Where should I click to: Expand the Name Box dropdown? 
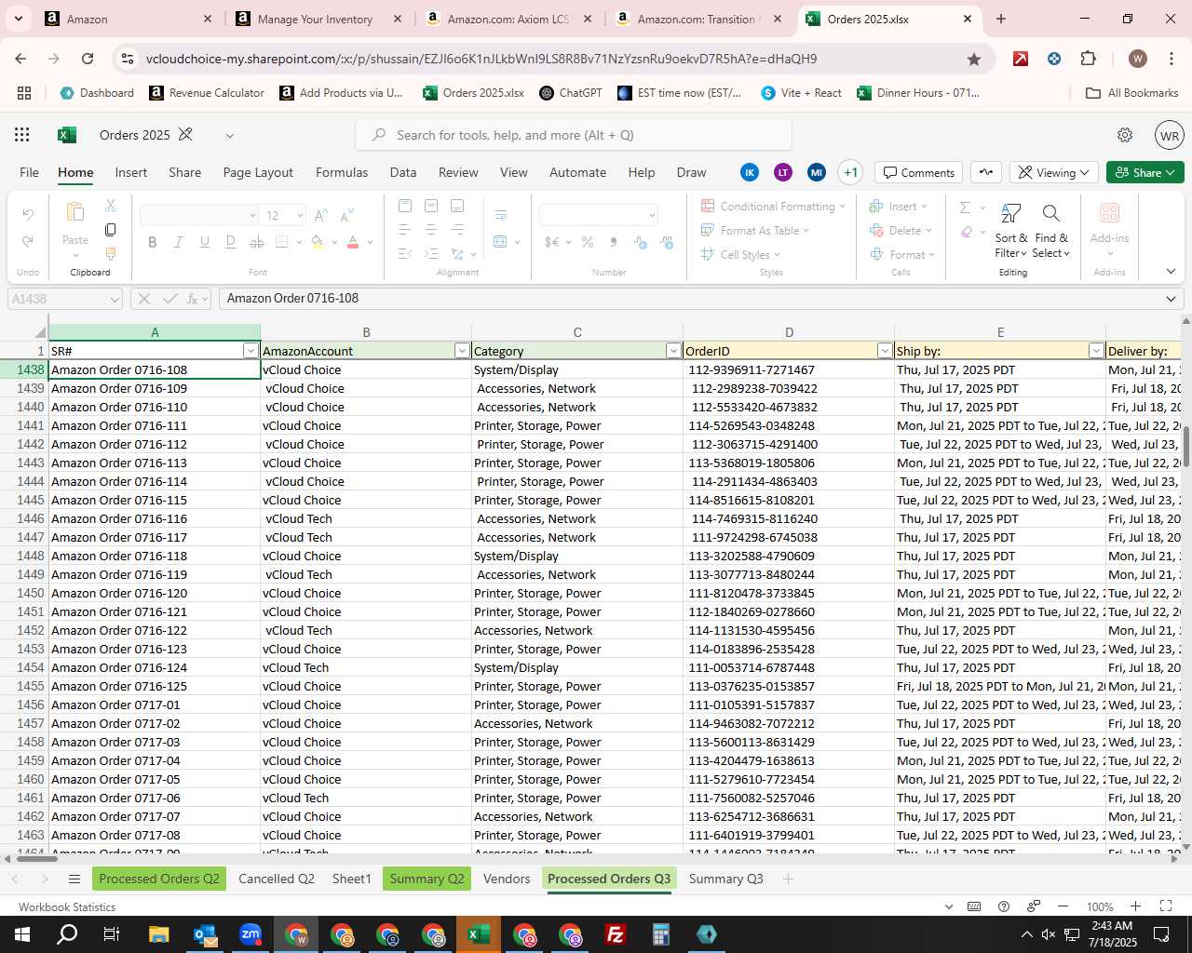[115, 299]
